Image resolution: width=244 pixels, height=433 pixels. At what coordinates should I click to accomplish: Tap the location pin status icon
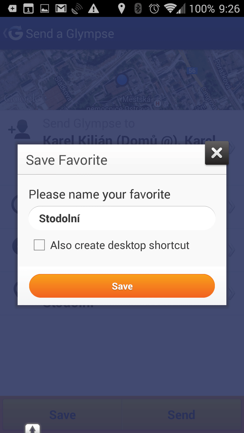click(x=121, y=8)
